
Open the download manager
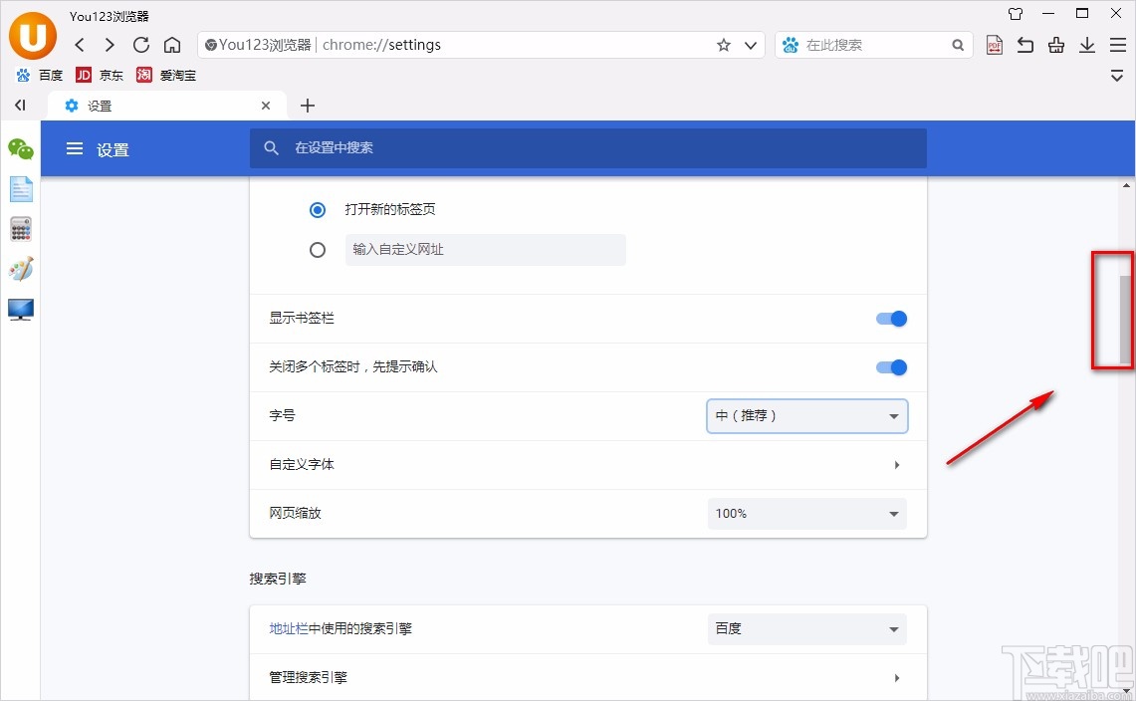coord(1086,45)
